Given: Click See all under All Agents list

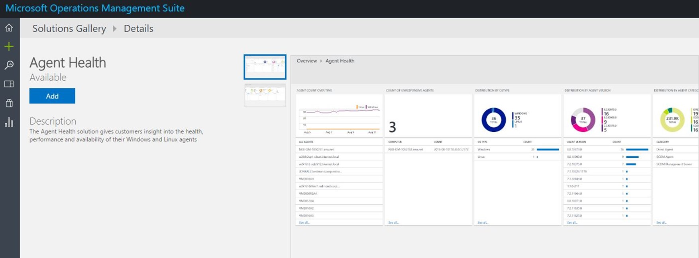Looking at the screenshot, I should point(304,223).
